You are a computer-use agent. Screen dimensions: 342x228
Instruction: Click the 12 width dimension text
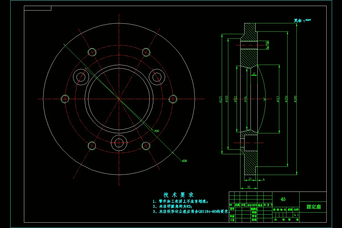(x=254, y=74)
